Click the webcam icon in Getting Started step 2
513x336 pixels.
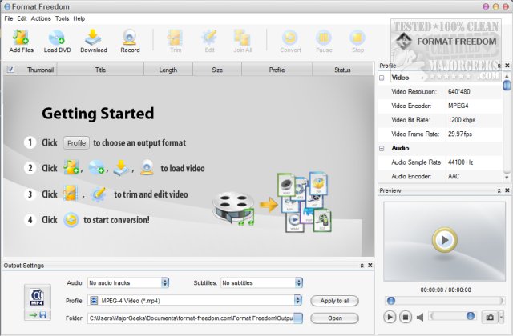147,167
